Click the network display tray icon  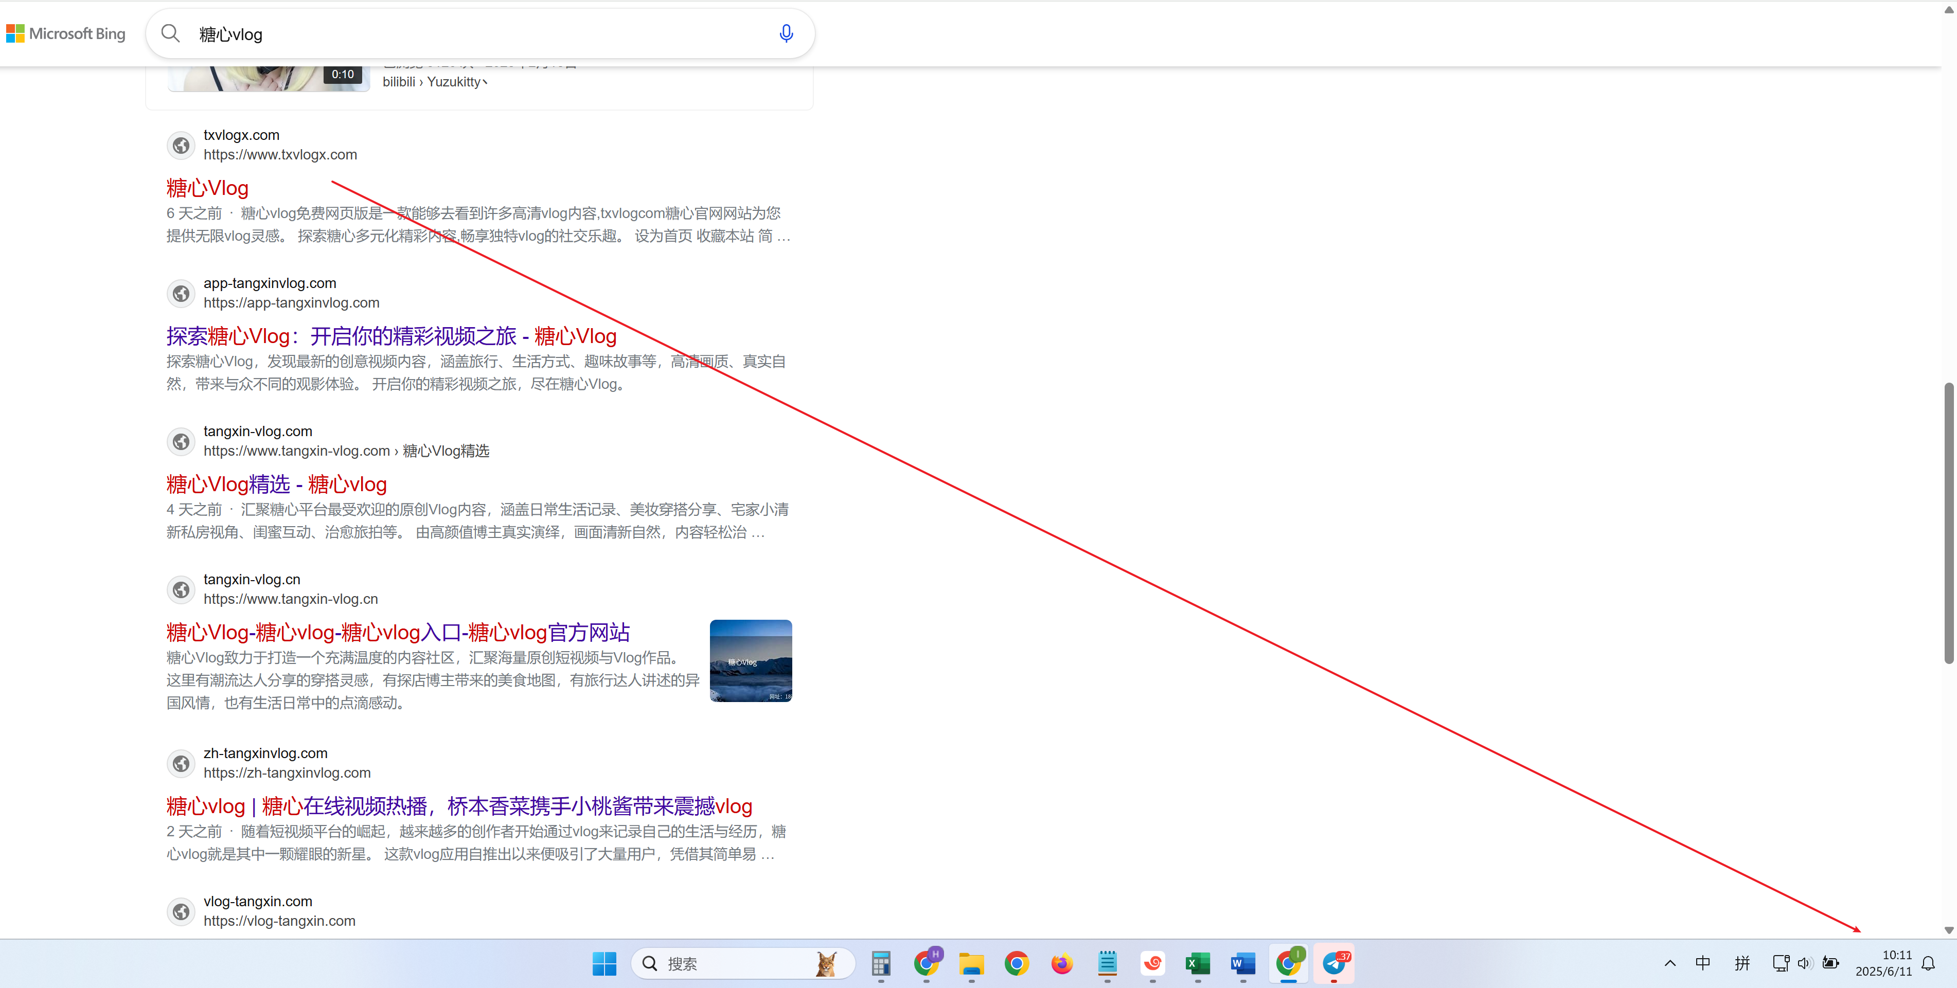(1780, 963)
